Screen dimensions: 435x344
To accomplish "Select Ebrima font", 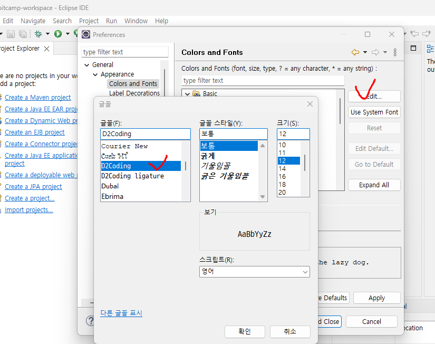I will [141, 196].
